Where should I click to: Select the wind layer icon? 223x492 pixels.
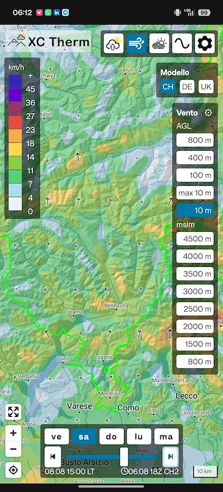pyautogui.click(x=137, y=44)
